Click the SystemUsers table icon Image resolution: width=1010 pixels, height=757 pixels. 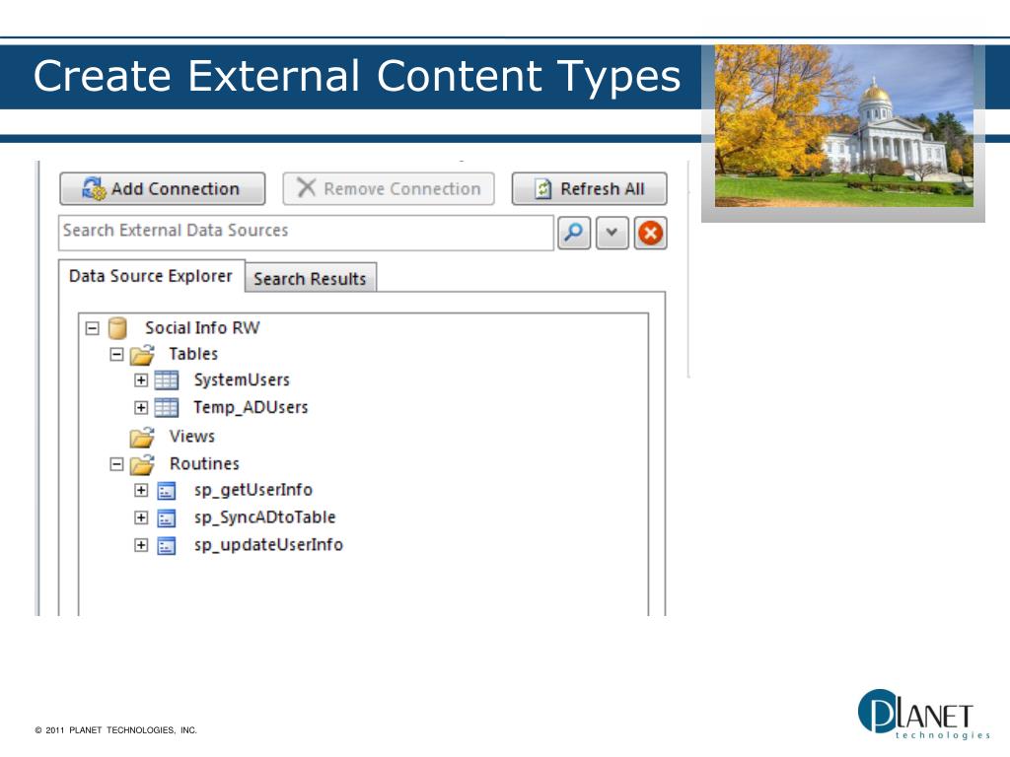point(167,380)
